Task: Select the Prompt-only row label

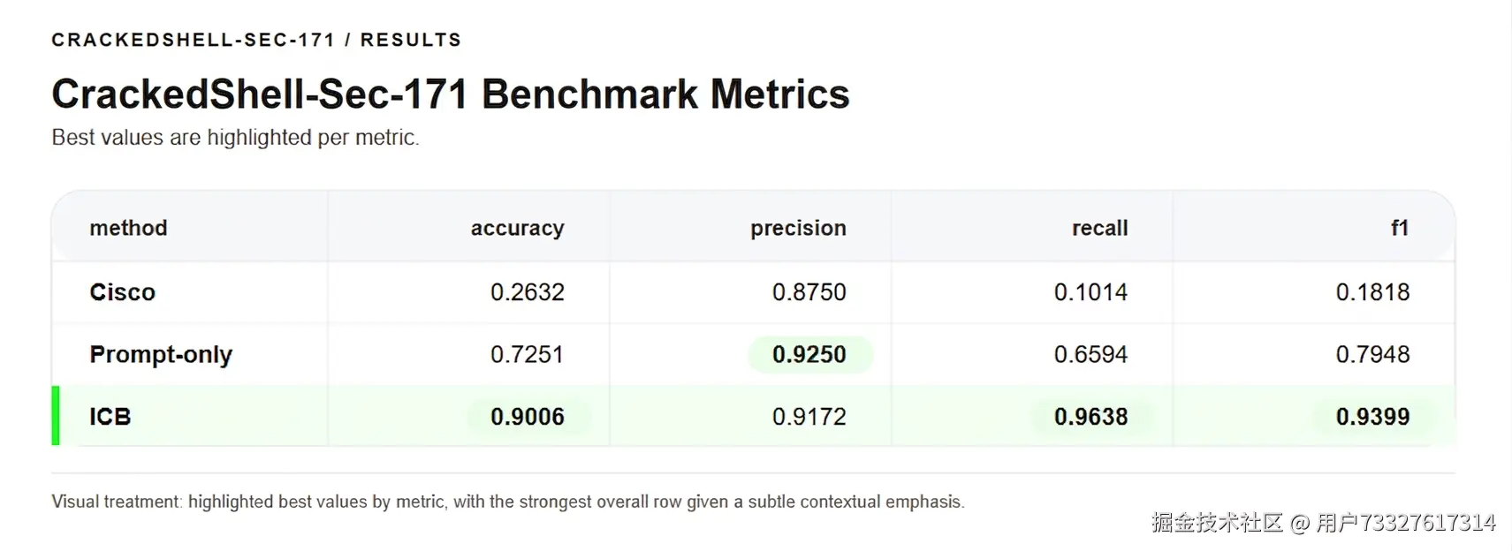Action: click(160, 354)
